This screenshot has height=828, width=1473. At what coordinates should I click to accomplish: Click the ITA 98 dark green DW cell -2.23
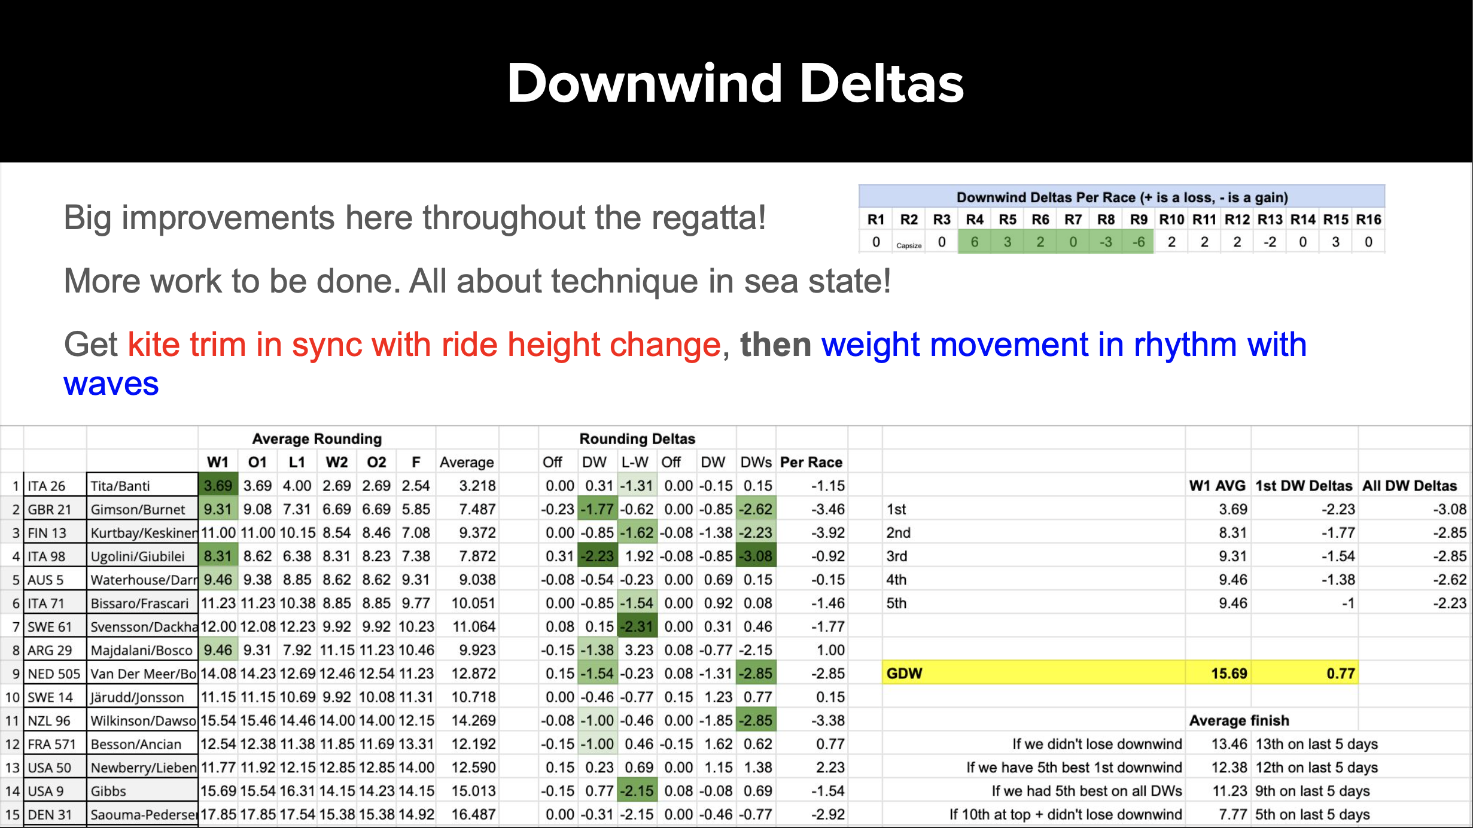597,556
